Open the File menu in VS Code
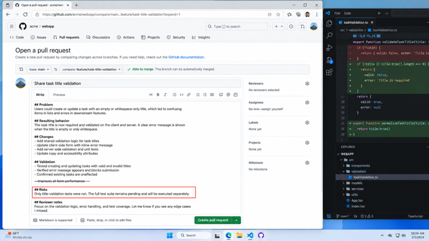The image size is (429, 241). [x=337, y=13]
